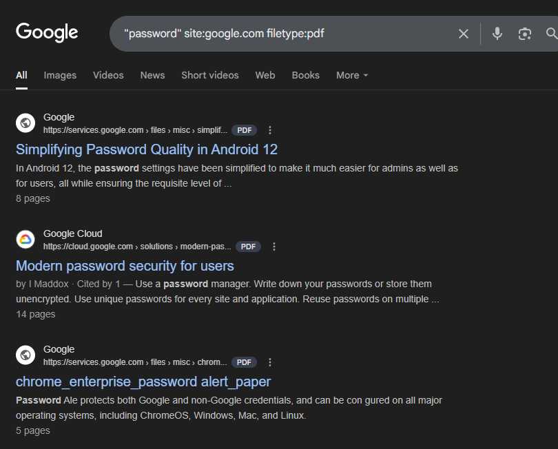This screenshot has height=449, width=558.
Task: Click inside the search query field
Action: [x=285, y=34]
